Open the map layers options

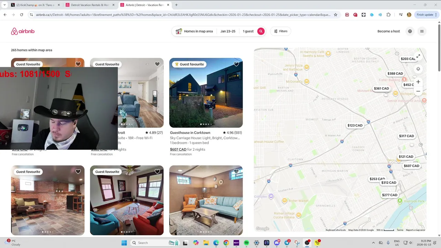(x=418, y=69)
